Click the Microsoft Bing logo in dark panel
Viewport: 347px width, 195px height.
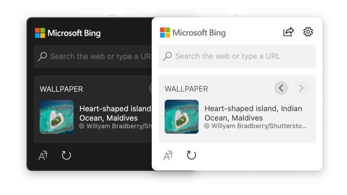(68, 33)
